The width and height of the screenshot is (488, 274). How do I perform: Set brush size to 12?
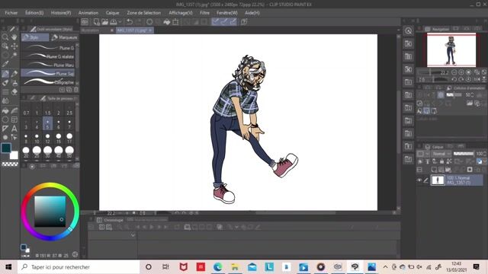(47, 138)
